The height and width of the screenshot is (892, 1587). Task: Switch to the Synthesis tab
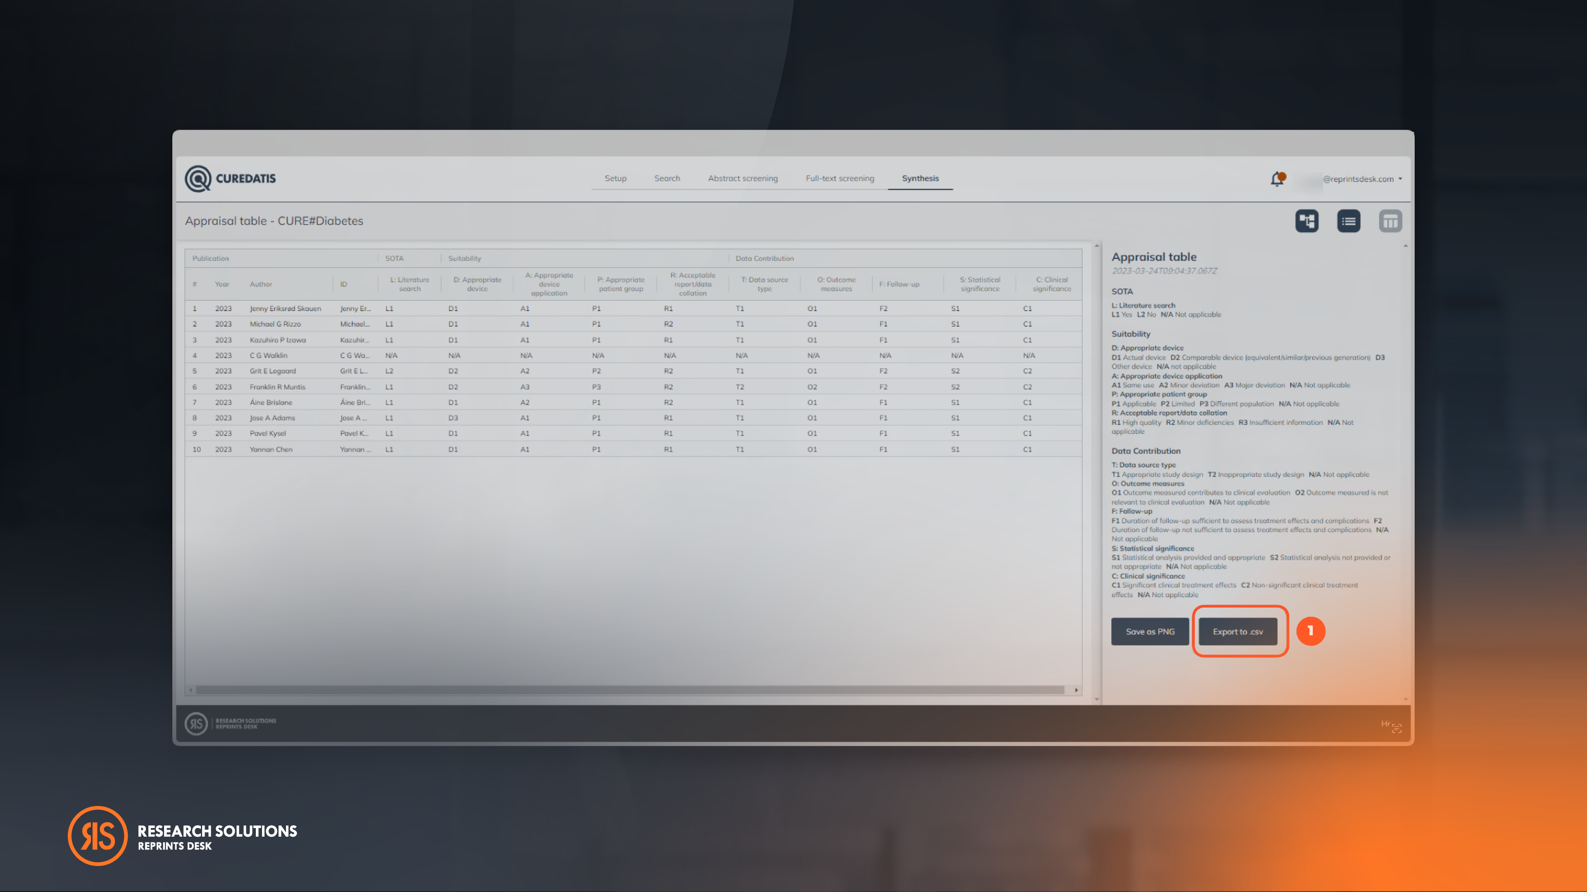[x=920, y=178]
